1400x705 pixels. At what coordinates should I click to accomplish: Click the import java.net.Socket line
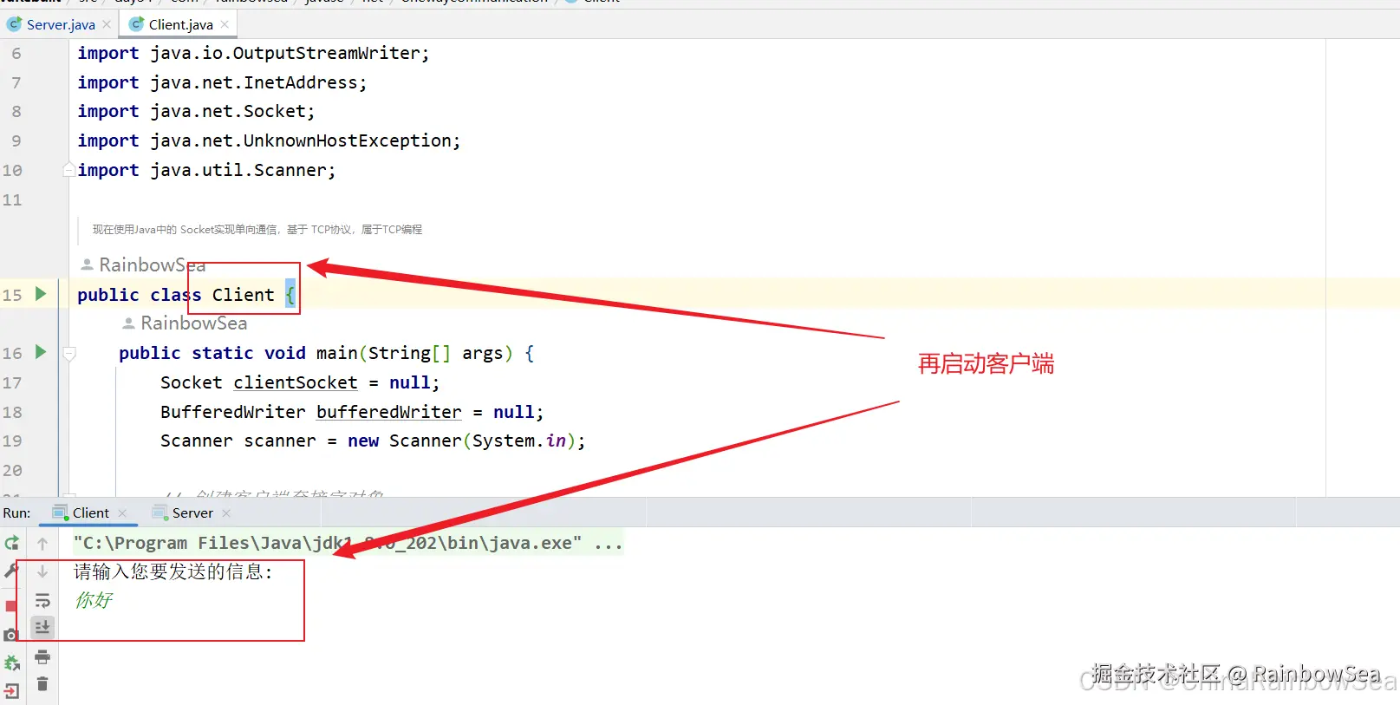pyautogui.click(x=196, y=111)
